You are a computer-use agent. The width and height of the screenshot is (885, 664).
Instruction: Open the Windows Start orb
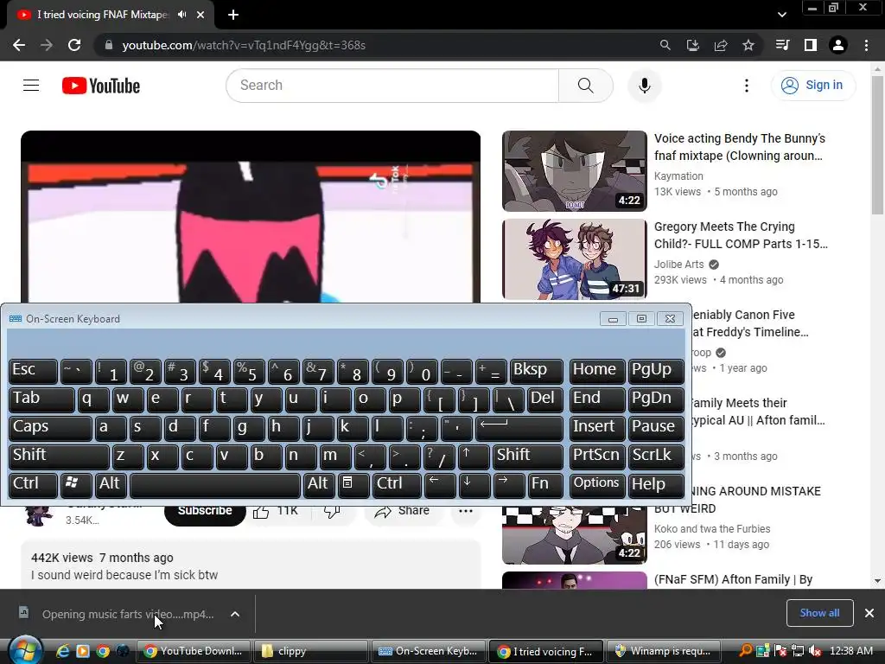click(x=24, y=650)
